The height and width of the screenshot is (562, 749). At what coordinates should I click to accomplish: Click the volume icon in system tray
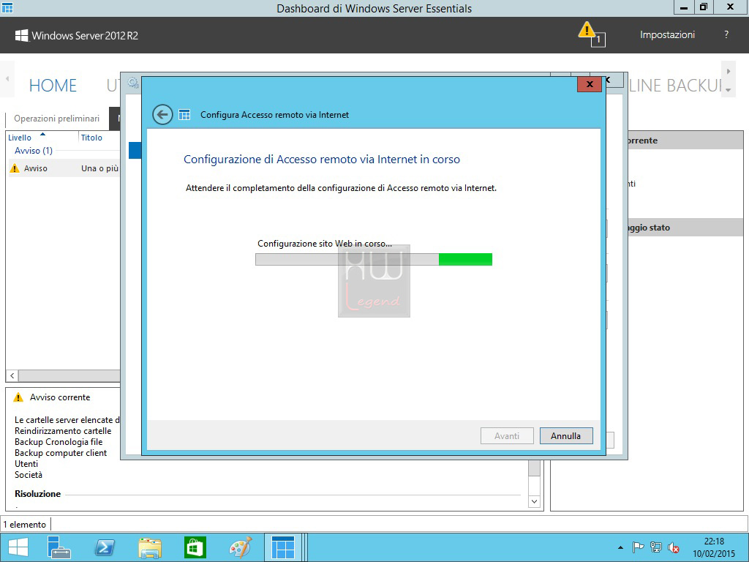[x=674, y=547]
